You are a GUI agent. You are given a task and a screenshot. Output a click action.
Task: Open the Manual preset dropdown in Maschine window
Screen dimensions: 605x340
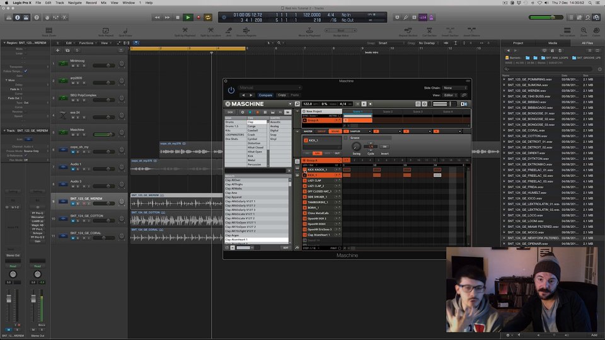[269, 88]
